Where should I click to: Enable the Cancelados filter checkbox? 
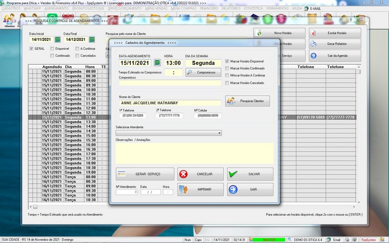pos(77,55)
